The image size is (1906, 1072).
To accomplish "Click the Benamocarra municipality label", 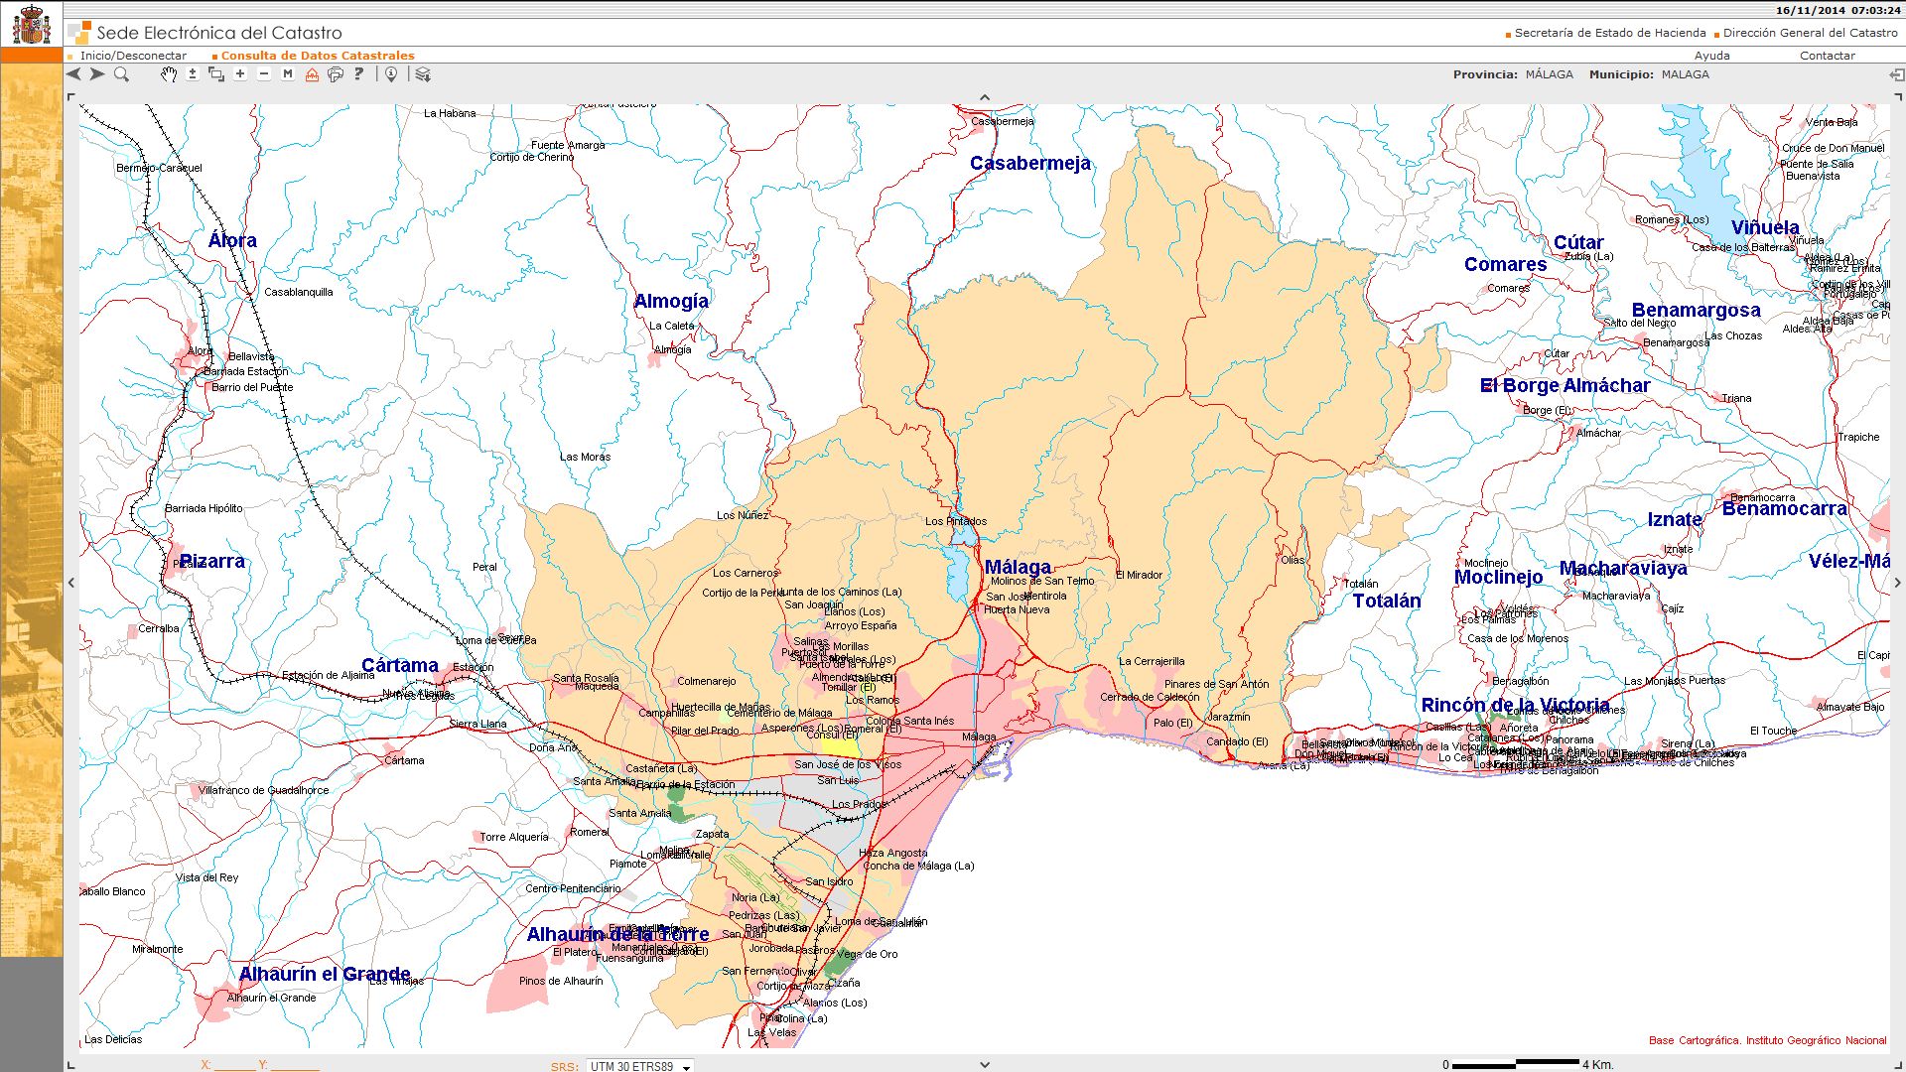I will pos(1785,508).
